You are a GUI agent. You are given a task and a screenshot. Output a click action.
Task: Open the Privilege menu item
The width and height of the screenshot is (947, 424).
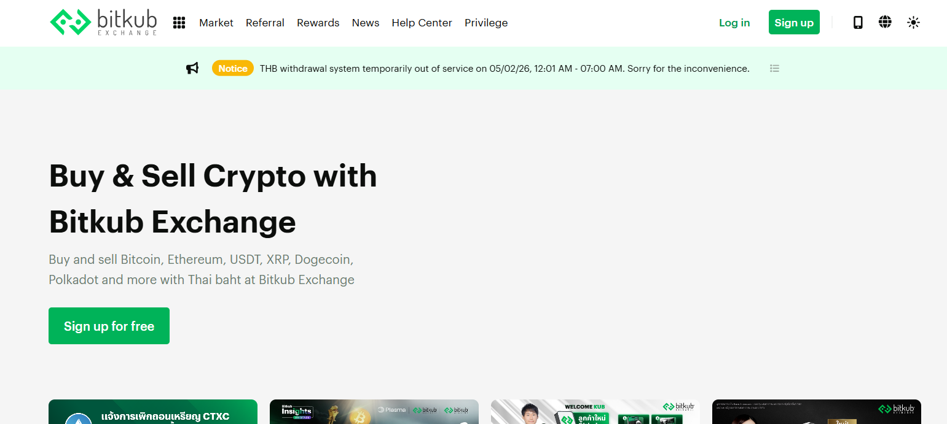pyautogui.click(x=486, y=23)
